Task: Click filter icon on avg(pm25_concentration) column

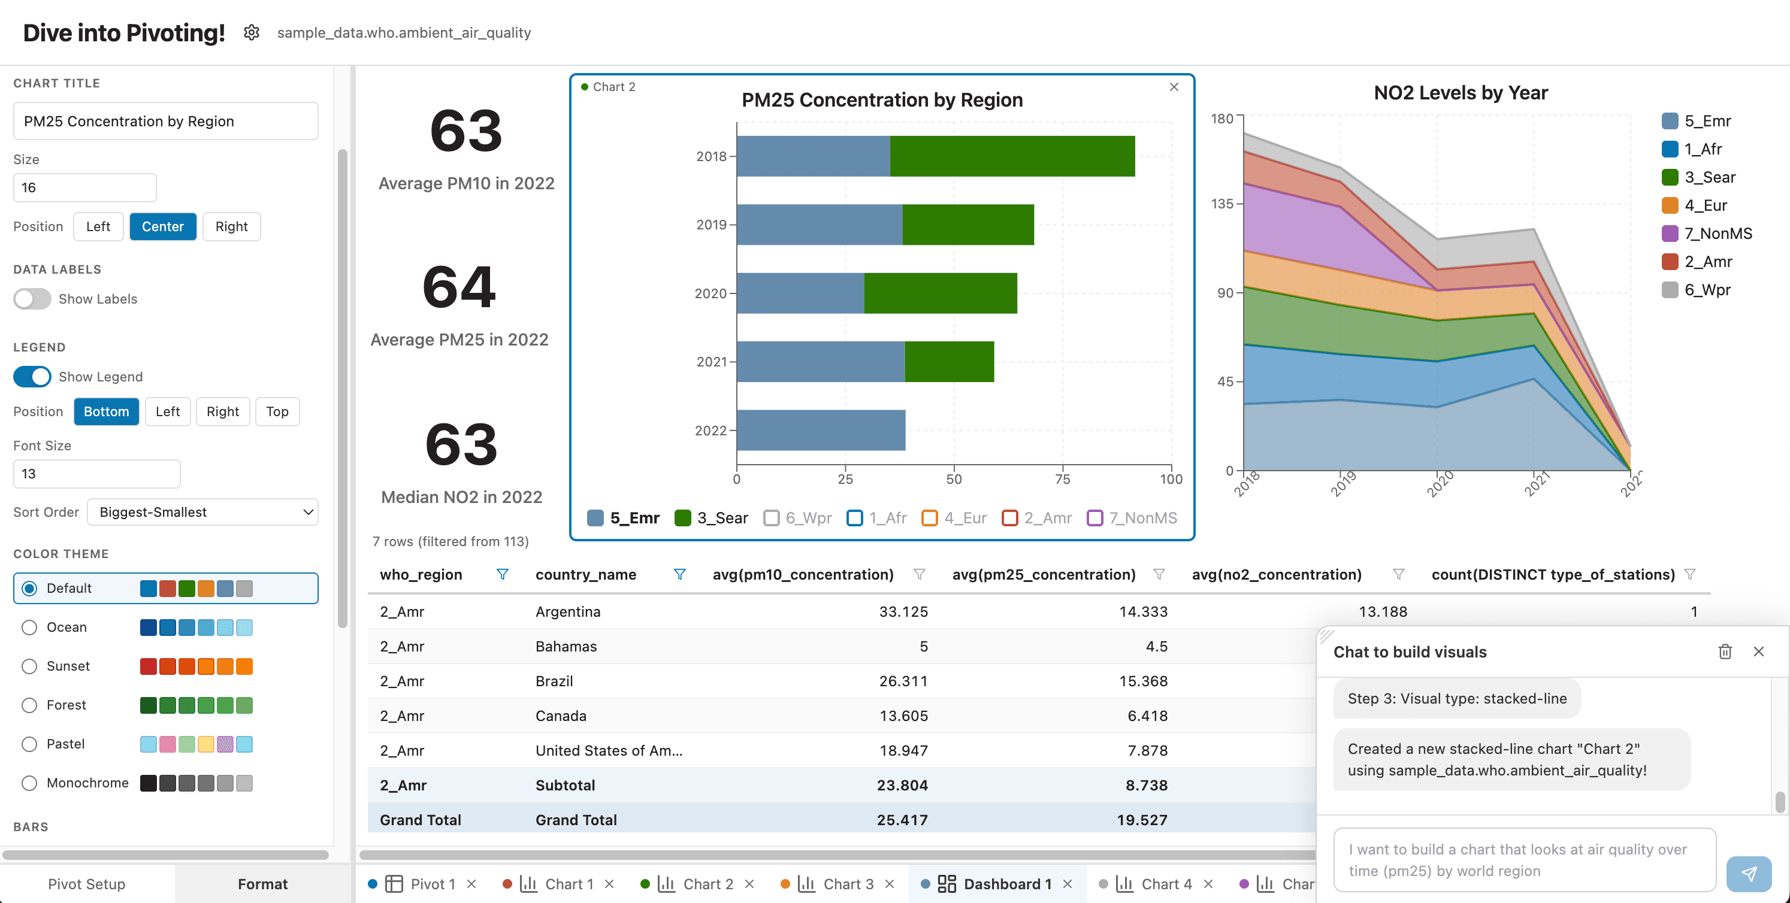Action: [x=1159, y=574]
